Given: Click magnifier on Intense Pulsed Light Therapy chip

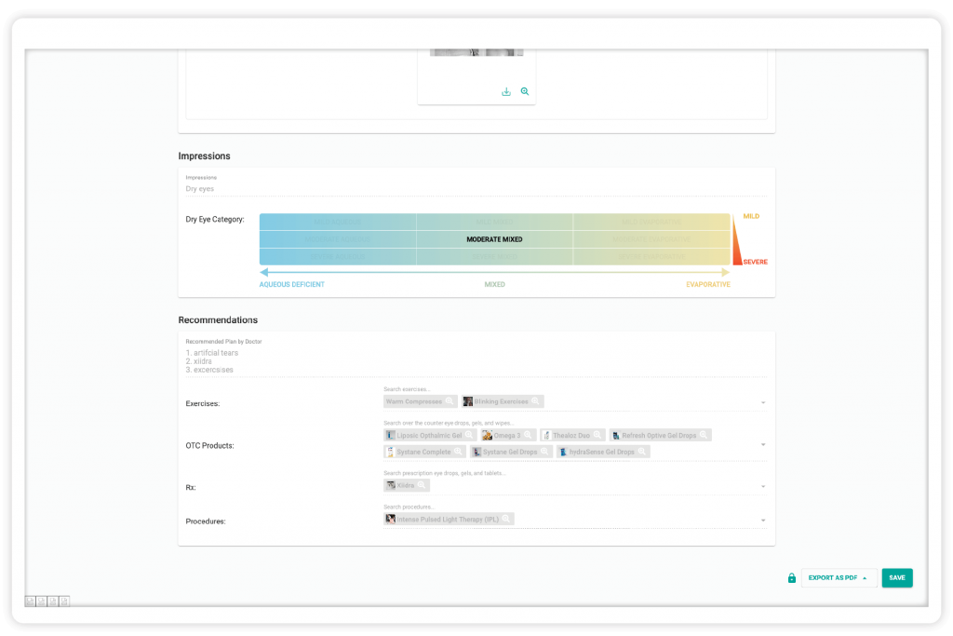Looking at the screenshot, I should (x=505, y=520).
